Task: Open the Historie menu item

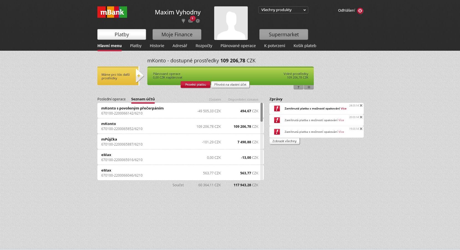Action: [157, 46]
